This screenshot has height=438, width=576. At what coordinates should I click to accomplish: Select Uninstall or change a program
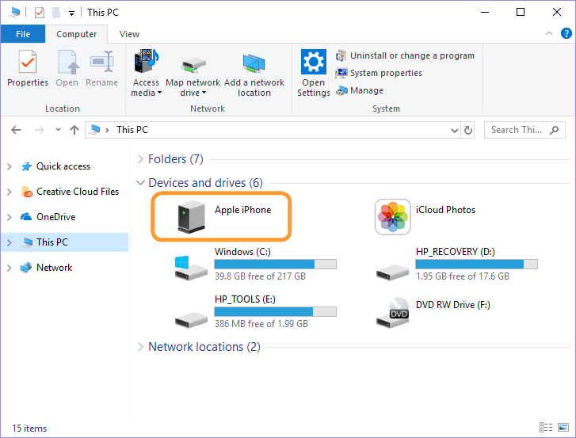(x=405, y=55)
